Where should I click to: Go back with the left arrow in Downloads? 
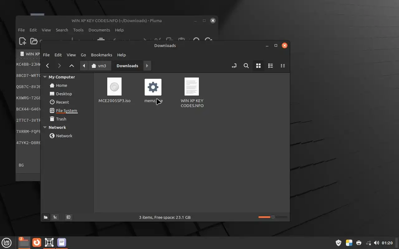47,66
